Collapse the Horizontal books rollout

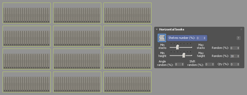(157, 29)
